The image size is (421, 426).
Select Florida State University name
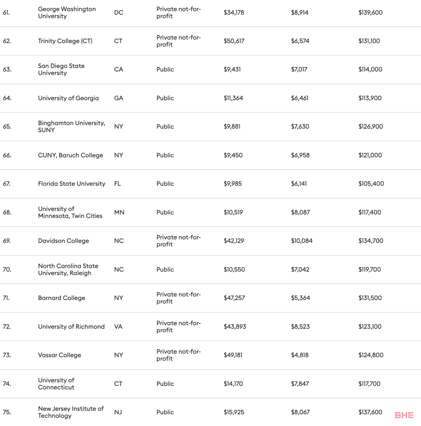click(72, 184)
